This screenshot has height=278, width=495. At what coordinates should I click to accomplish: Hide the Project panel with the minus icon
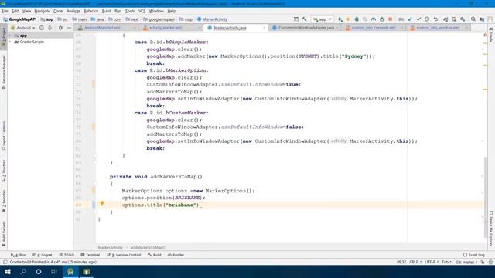(69, 28)
